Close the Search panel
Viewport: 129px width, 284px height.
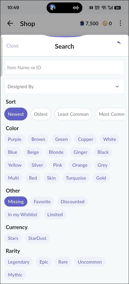click(12, 46)
